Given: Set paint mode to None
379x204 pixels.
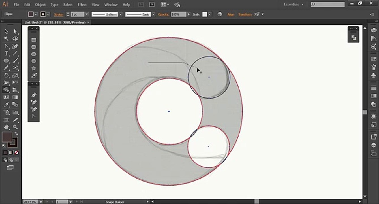Looking at the screenshot, I should pos(16,153).
